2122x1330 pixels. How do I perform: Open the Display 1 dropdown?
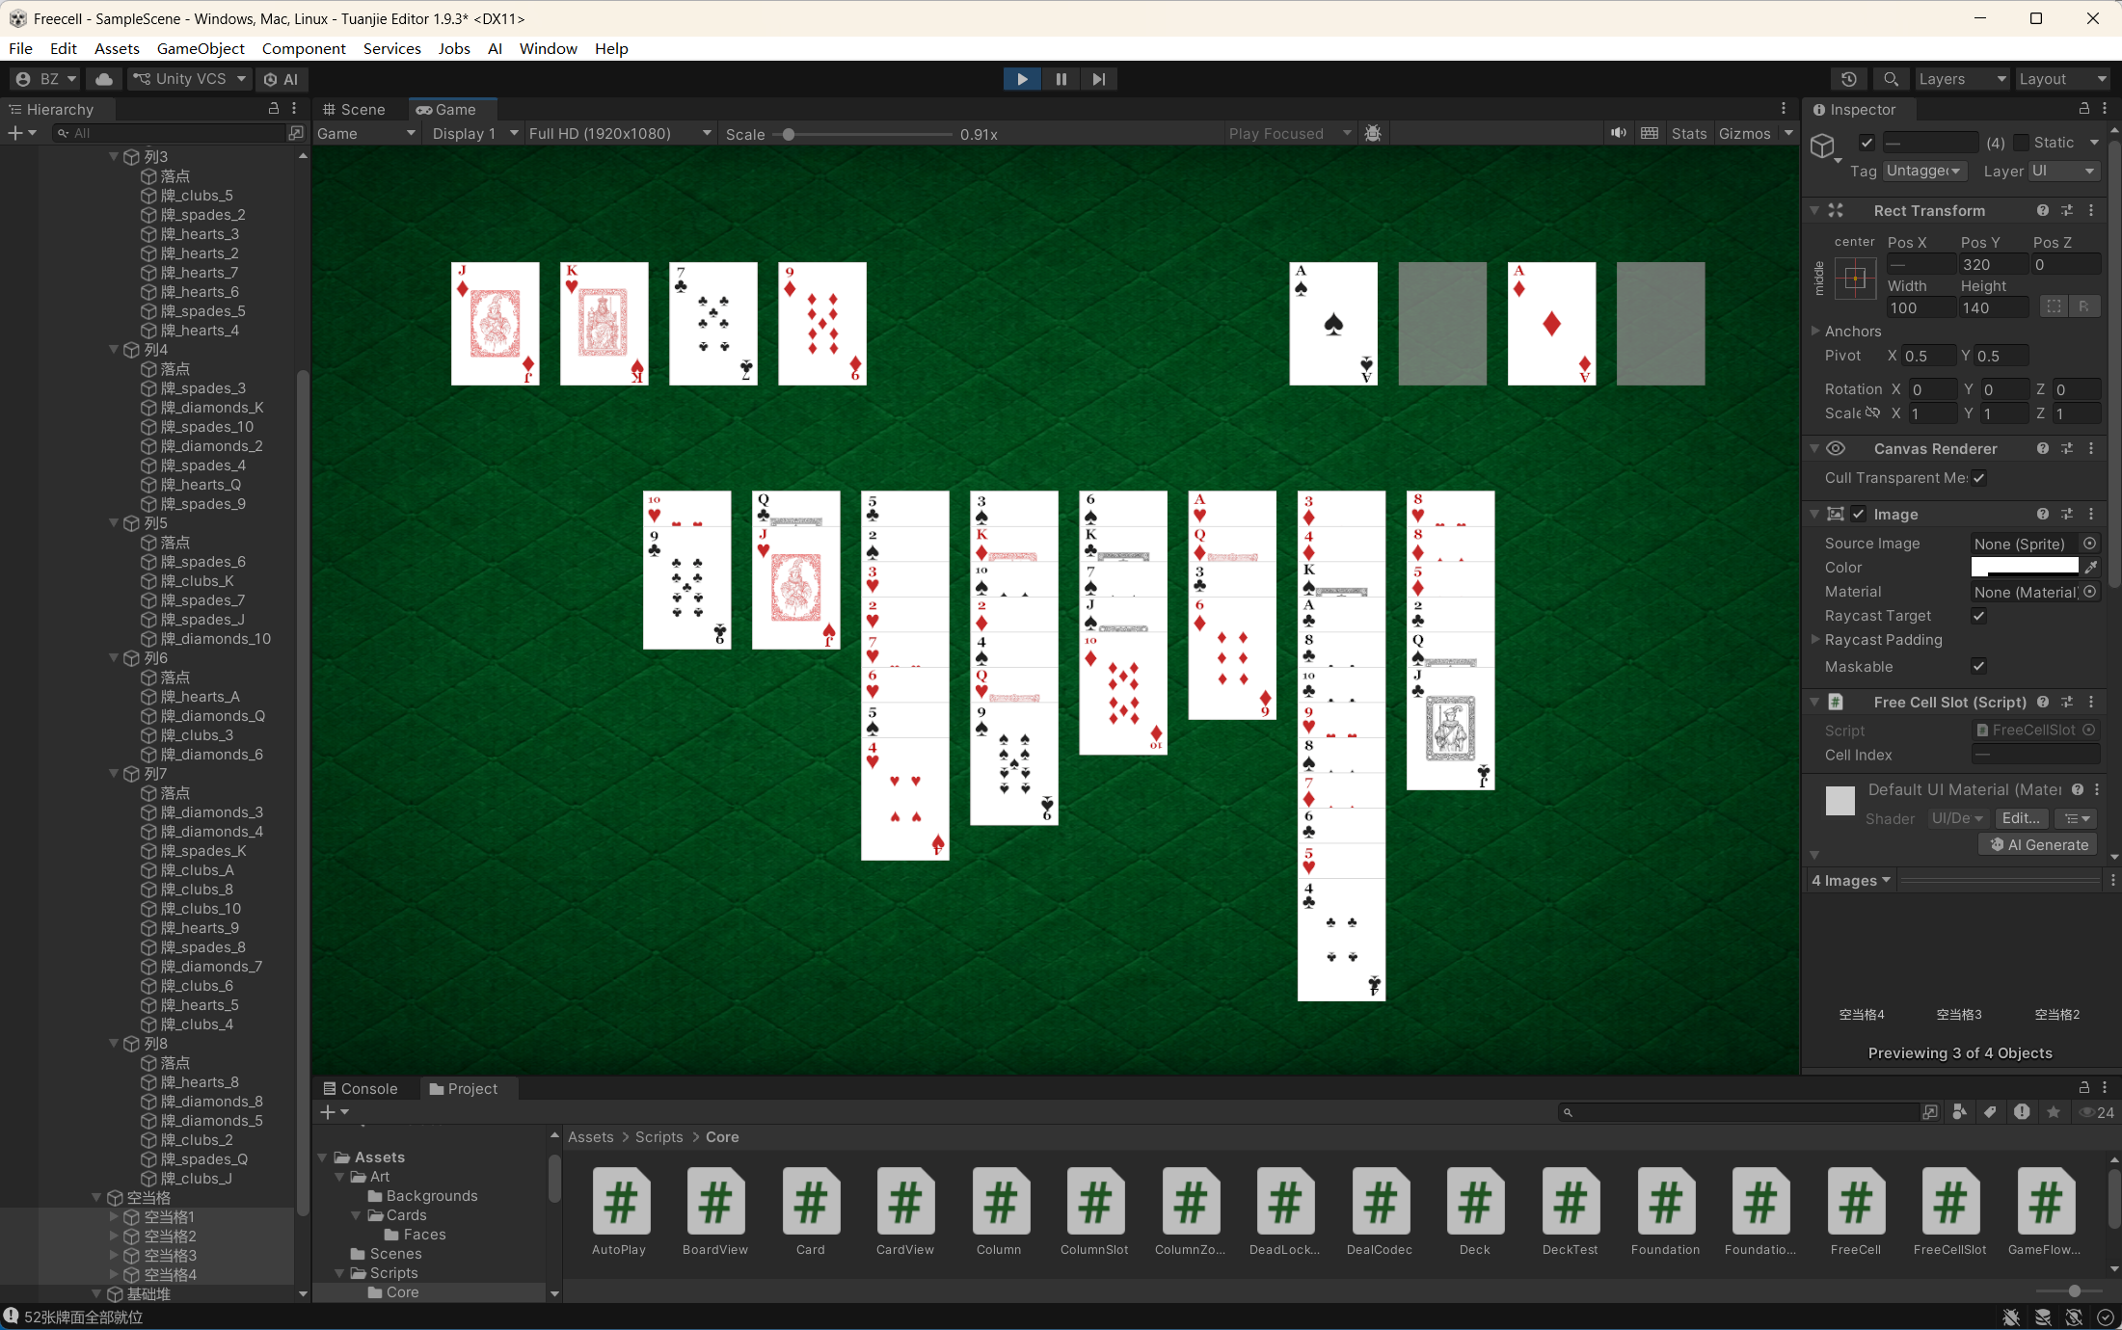(x=475, y=133)
